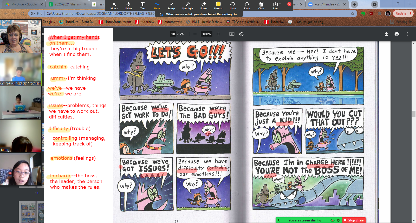The height and width of the screenshot is (223, 416).
Task: Bookmark this page with the star
Action: [353, 13]
